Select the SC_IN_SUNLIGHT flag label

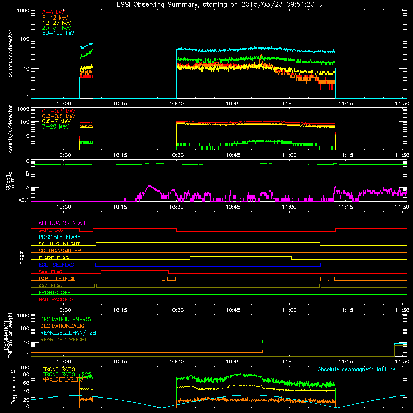59,244
